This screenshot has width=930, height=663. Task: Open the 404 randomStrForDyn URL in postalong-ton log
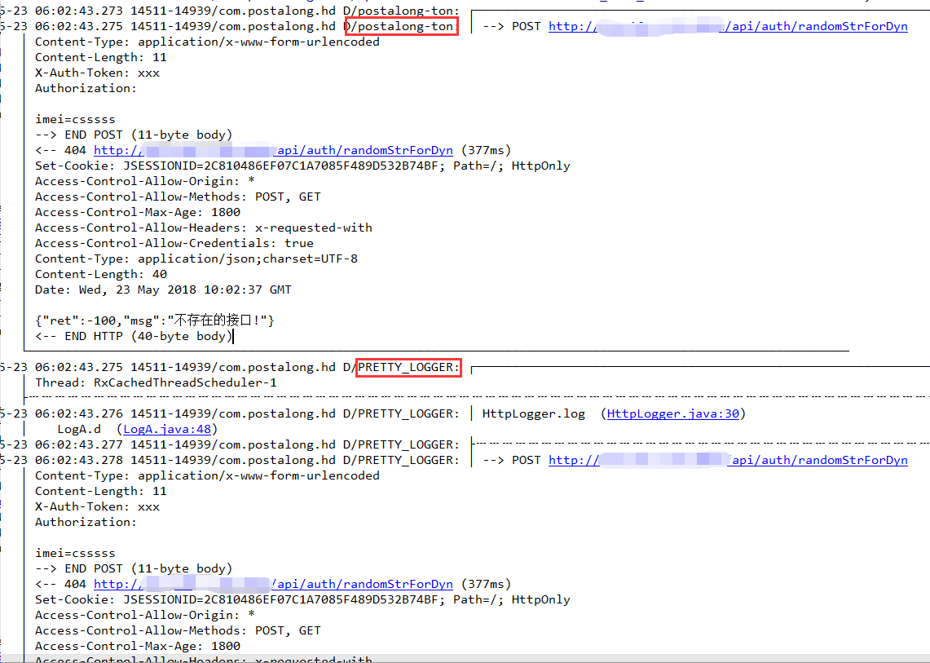pyautogui.click(x=273, y=150)
